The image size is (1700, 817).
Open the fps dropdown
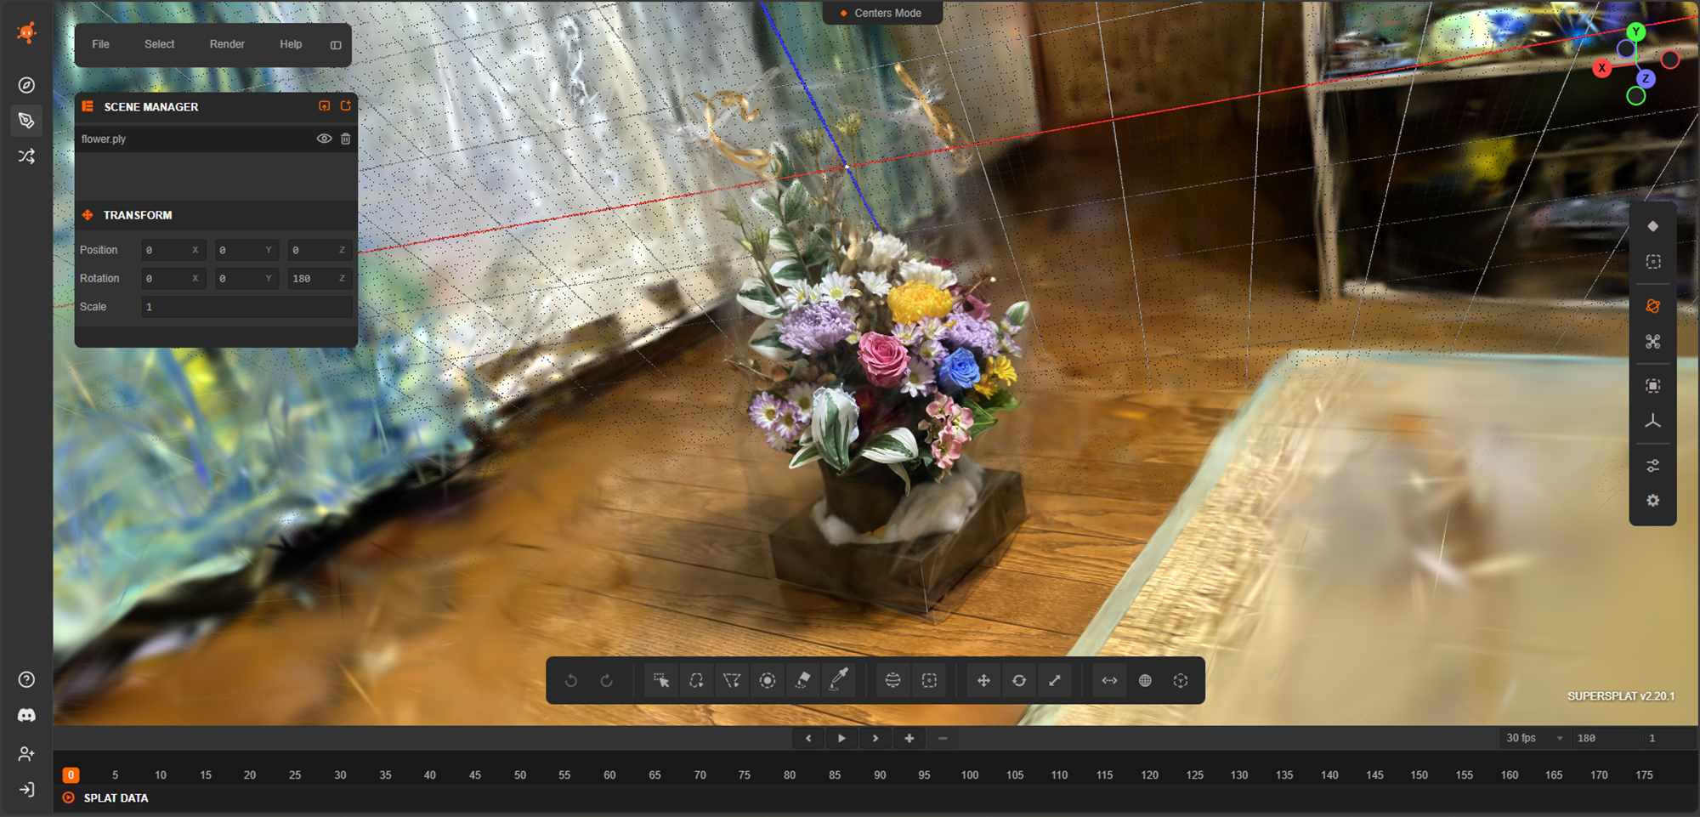[x=1535, y=738]
